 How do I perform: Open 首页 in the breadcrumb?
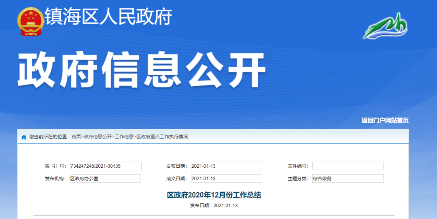tap(76, 137)
